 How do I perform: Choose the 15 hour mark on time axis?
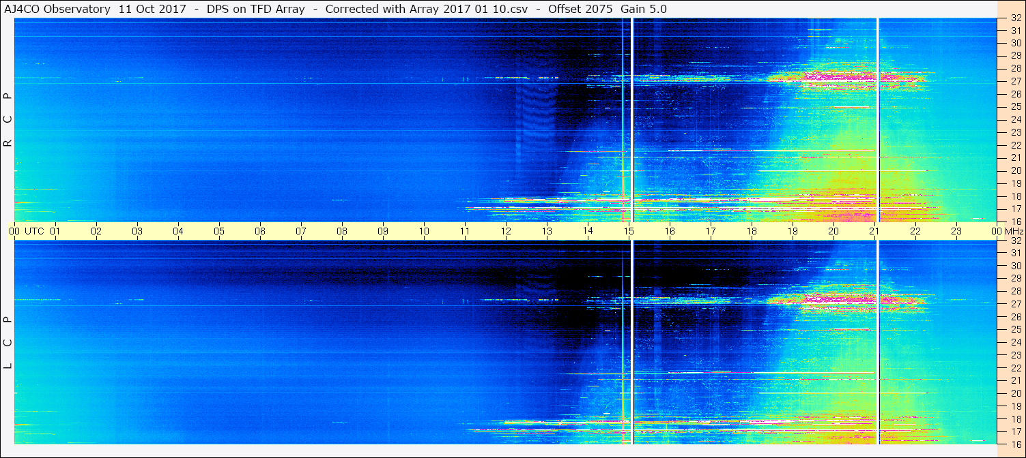click(x=629, y=231)
